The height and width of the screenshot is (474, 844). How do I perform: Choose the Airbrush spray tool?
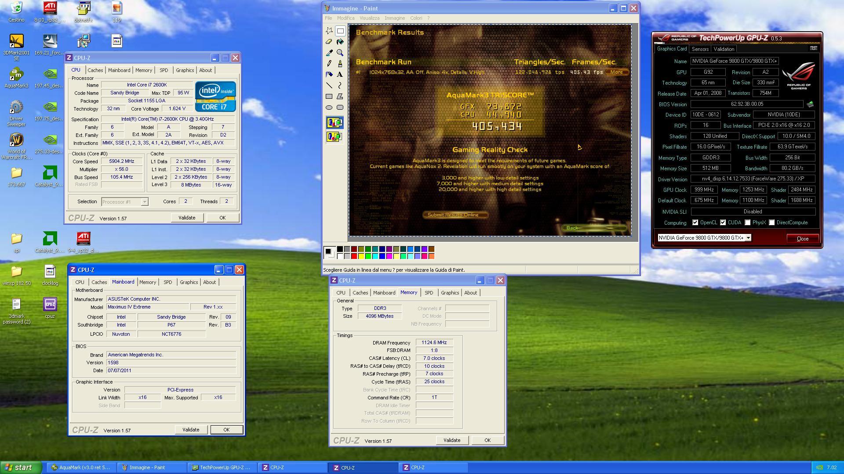click(x=329, y=75)
